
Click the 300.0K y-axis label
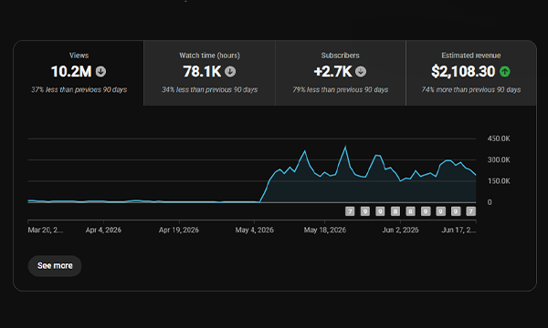click(499, 160)
